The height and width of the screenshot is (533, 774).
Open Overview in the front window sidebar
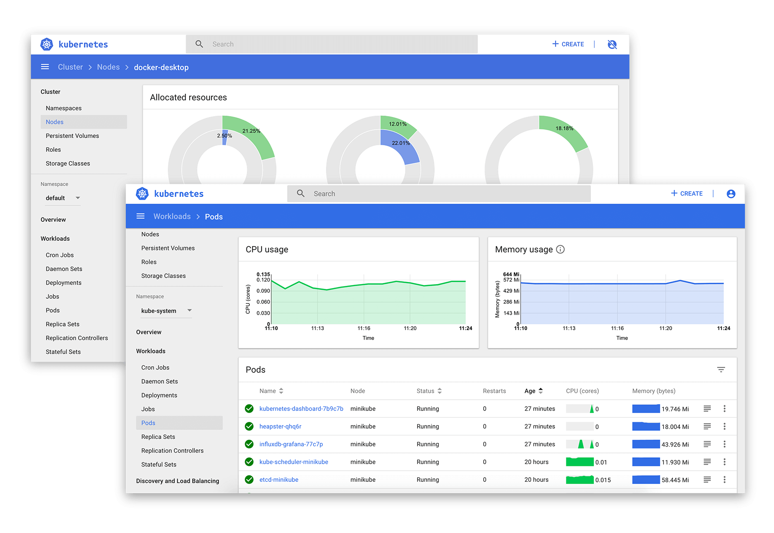tap(149, 332)
